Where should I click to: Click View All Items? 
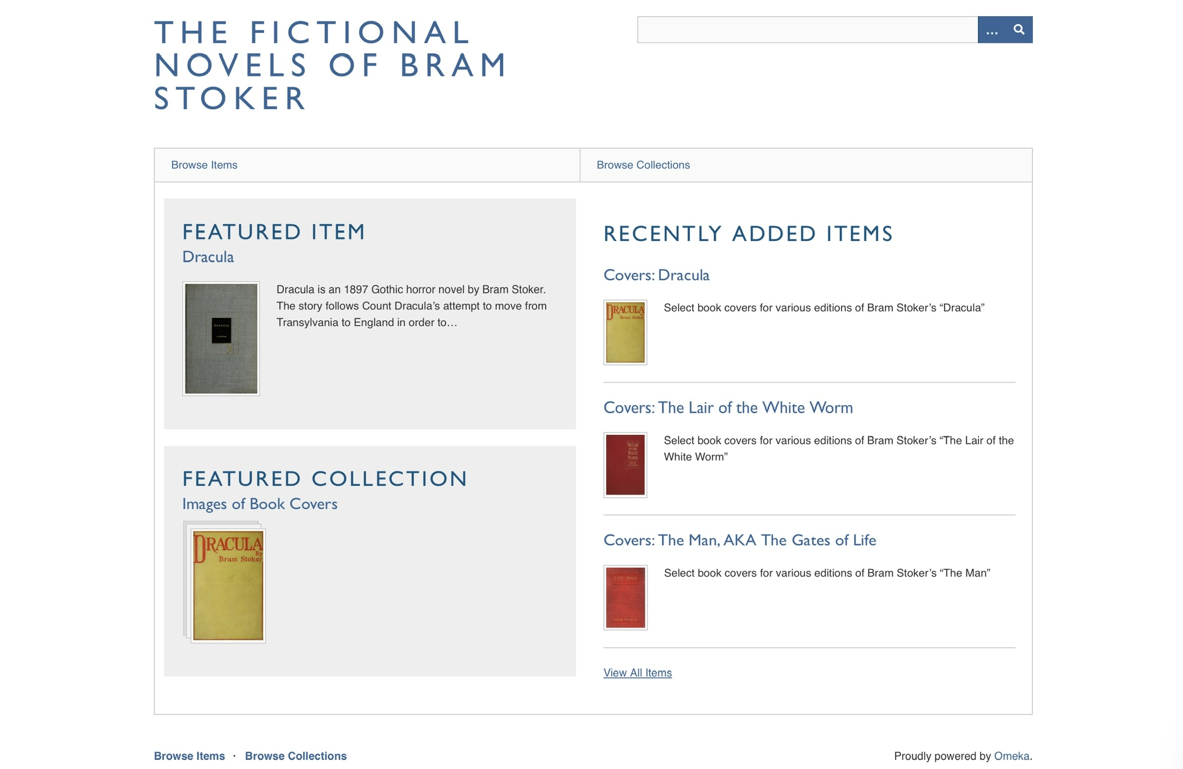(x=637, y=673)
